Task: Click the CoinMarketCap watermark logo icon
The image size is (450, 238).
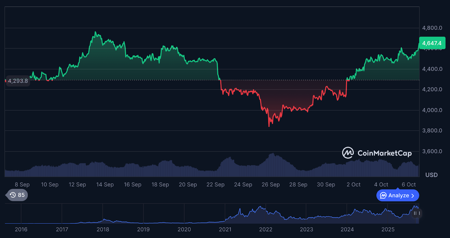Action: 348,153
